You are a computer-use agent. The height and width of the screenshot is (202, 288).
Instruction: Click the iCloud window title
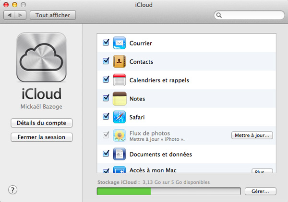coord(144,5)
